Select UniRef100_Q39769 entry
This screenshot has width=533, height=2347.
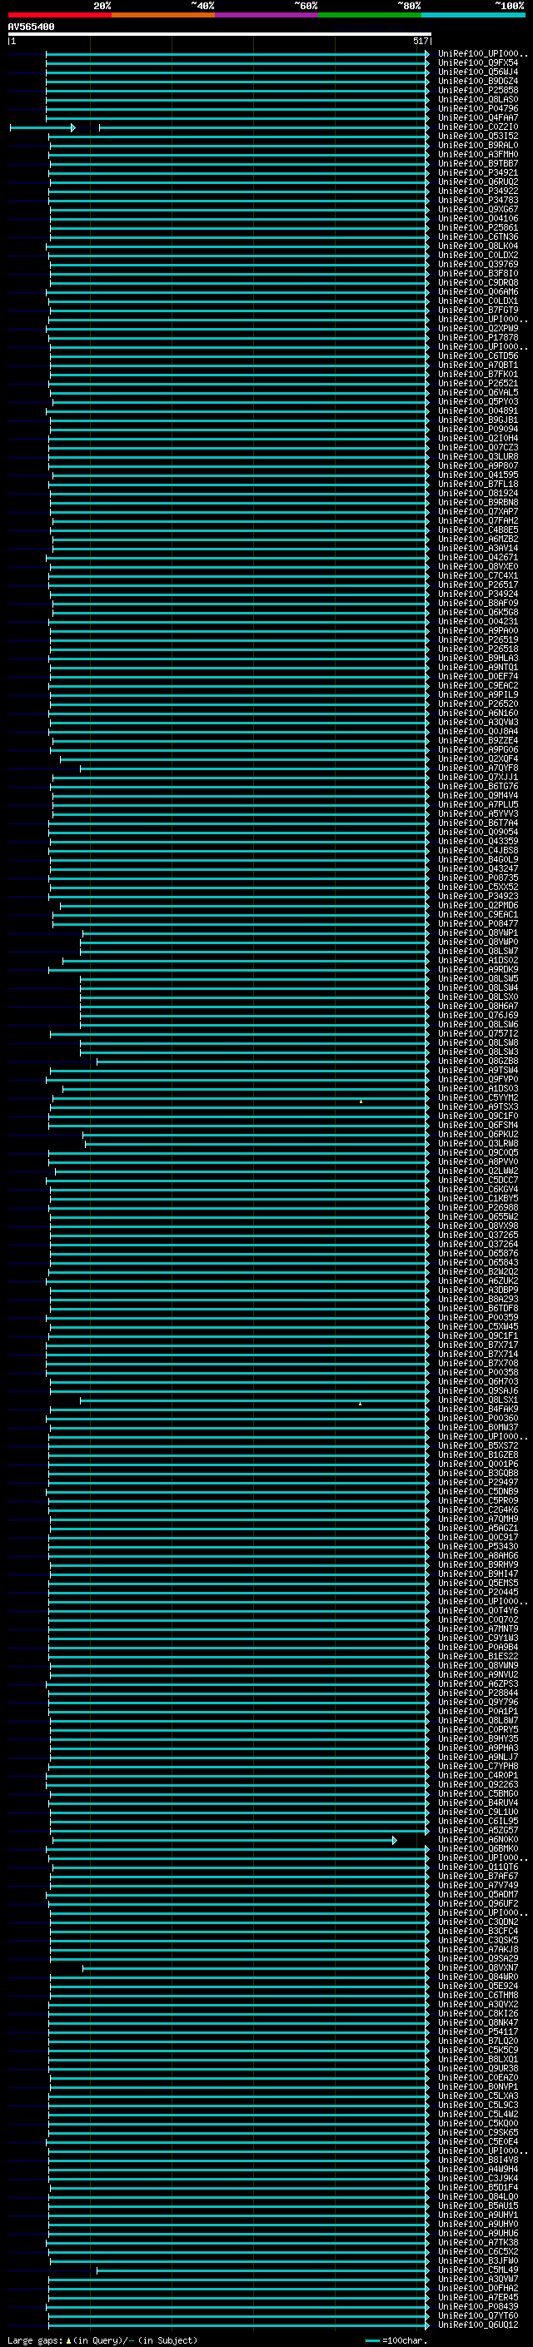click(x=477, y=264)
